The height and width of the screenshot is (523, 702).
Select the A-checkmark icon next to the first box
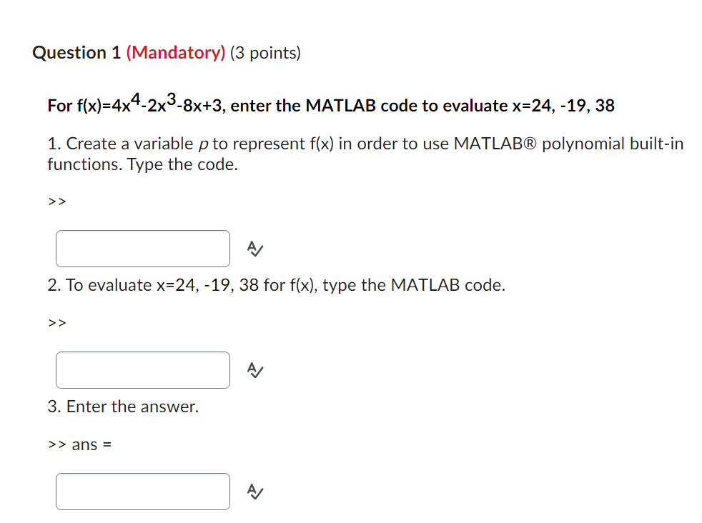point(254,249)
